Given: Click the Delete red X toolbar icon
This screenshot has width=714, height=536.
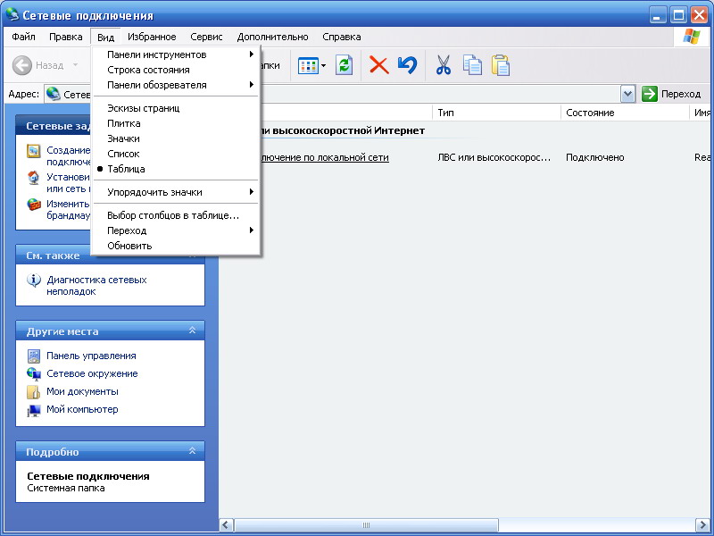Looking at the screenshot, I should click(x=378, y=65).
